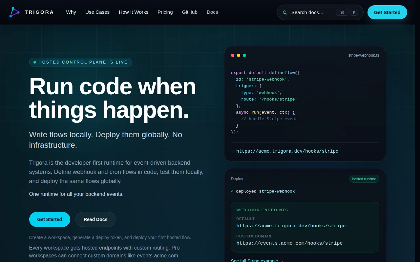Open the Why nav item

click(x=71, y=12)
